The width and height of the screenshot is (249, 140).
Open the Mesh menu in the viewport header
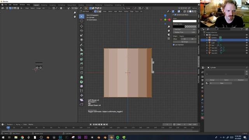point(120,11)
